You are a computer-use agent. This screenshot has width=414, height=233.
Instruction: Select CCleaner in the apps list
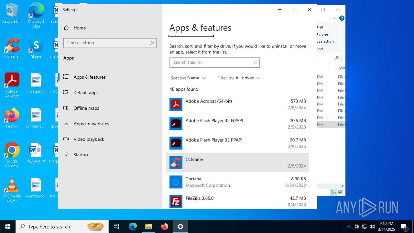pyautogui.click(x=238, y=162)
